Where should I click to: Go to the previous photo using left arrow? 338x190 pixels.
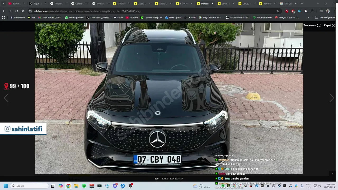(x=6, y=98)
